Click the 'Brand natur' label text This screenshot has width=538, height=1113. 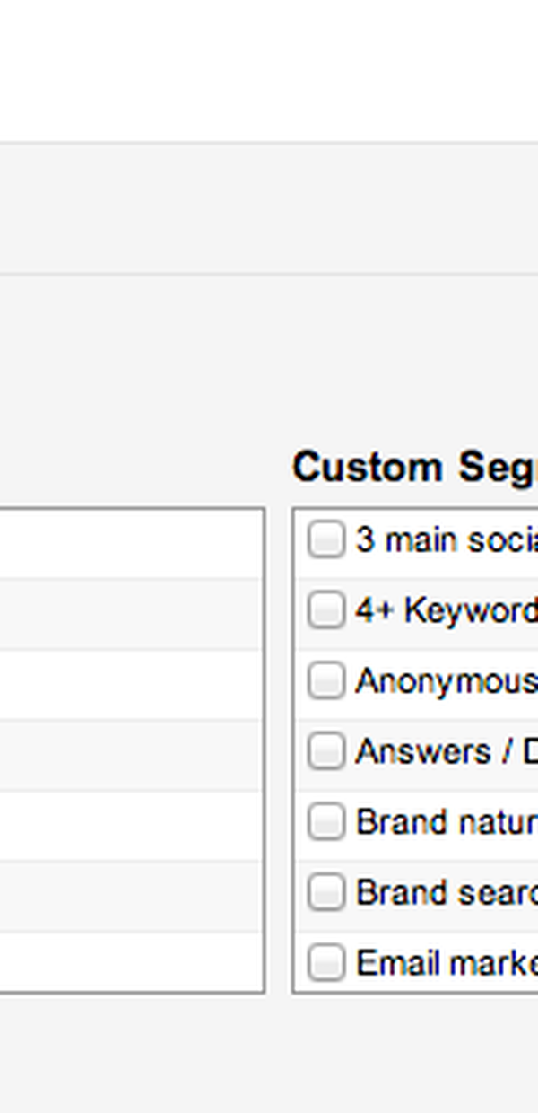coord(447,822)
